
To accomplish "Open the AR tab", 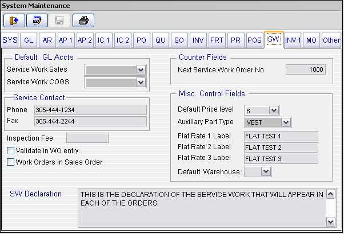I will 47,40.
